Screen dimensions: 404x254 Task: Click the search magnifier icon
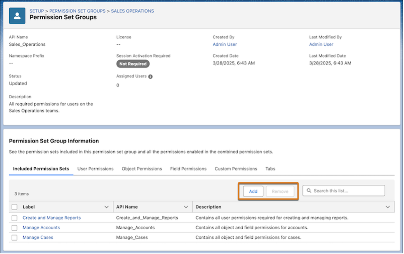[309, 191]
